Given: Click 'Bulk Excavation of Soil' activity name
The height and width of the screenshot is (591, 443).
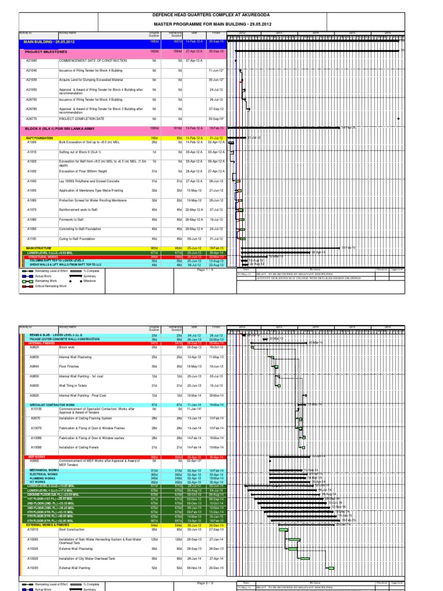Looking at the screenshot, I should [89, 142].
